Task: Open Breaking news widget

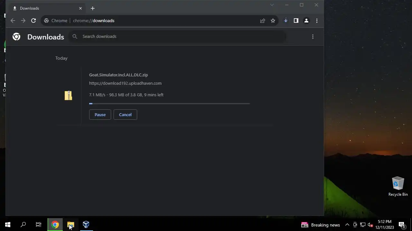Action: 321,225
